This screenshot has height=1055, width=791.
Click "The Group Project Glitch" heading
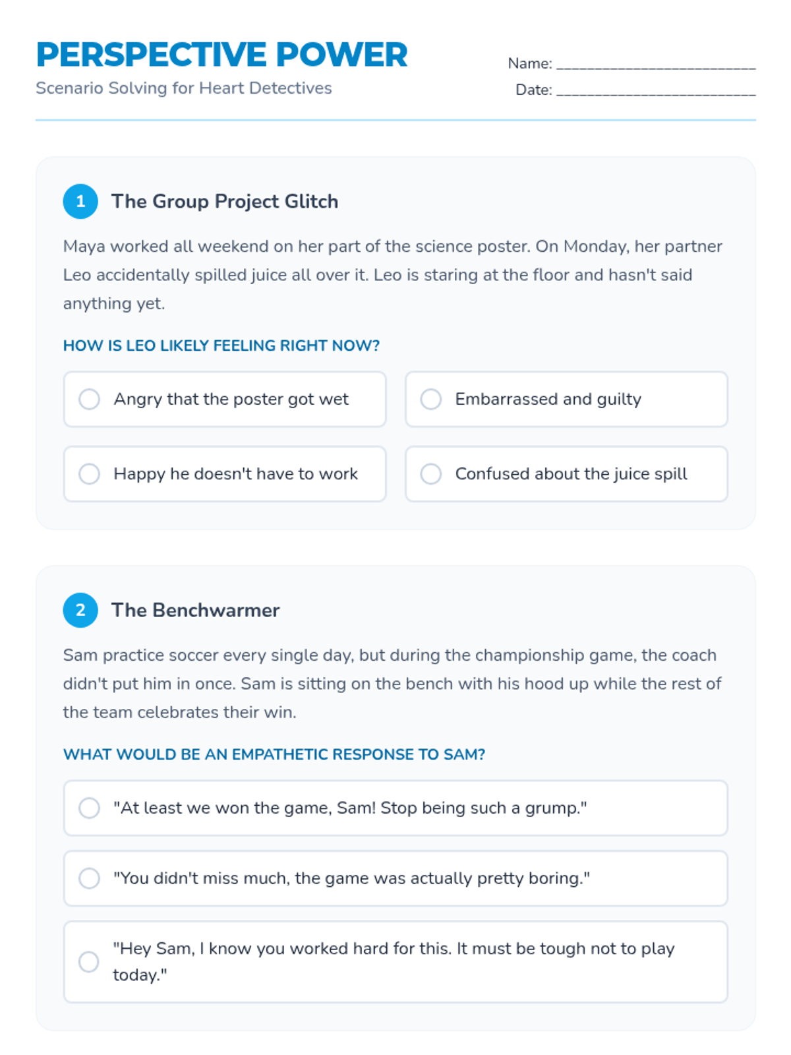pyautogui.click(x=224, y=201)
